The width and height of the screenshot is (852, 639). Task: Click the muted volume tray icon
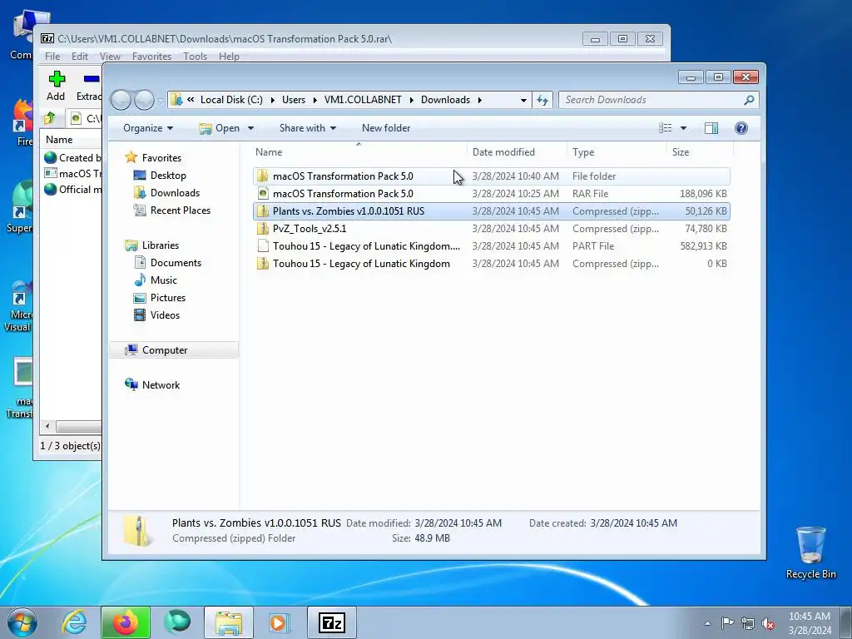[768, 623]
